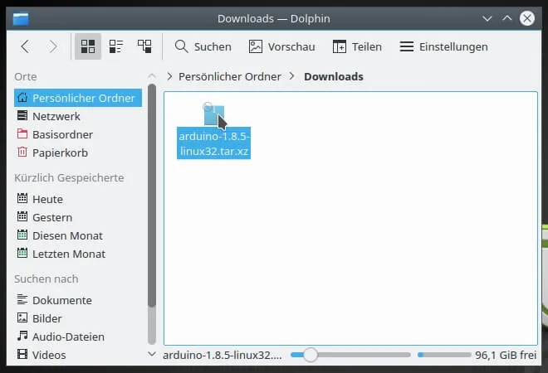
Task: Switch to compact view mode
Action: (x=116, y=46)
